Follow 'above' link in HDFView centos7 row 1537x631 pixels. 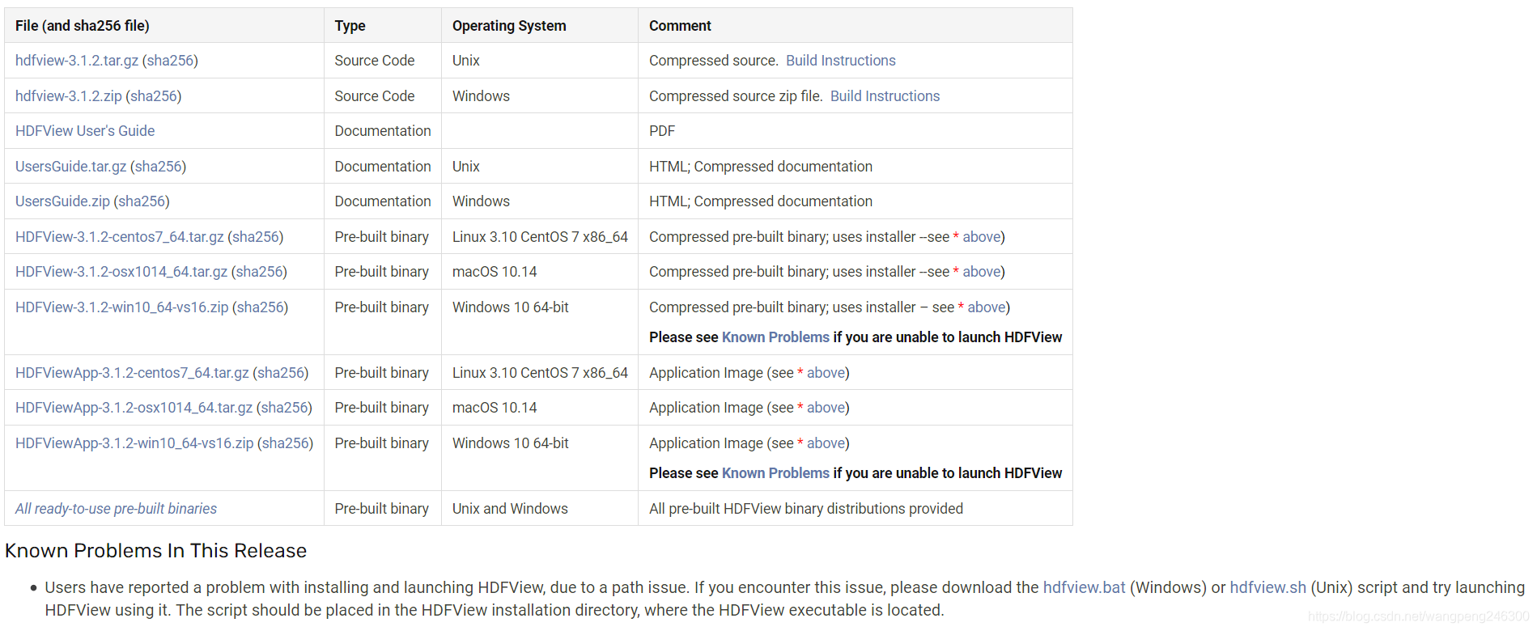click(x=982, y=237)
